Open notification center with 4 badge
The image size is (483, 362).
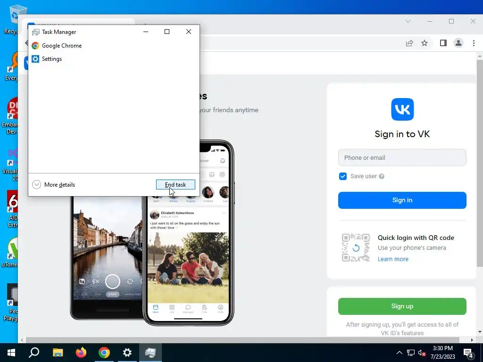click(468, 353)
